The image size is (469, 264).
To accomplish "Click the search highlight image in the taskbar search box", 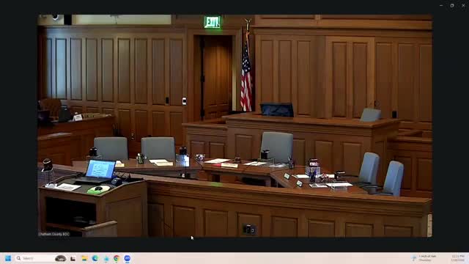I will (x=60, y=258).
